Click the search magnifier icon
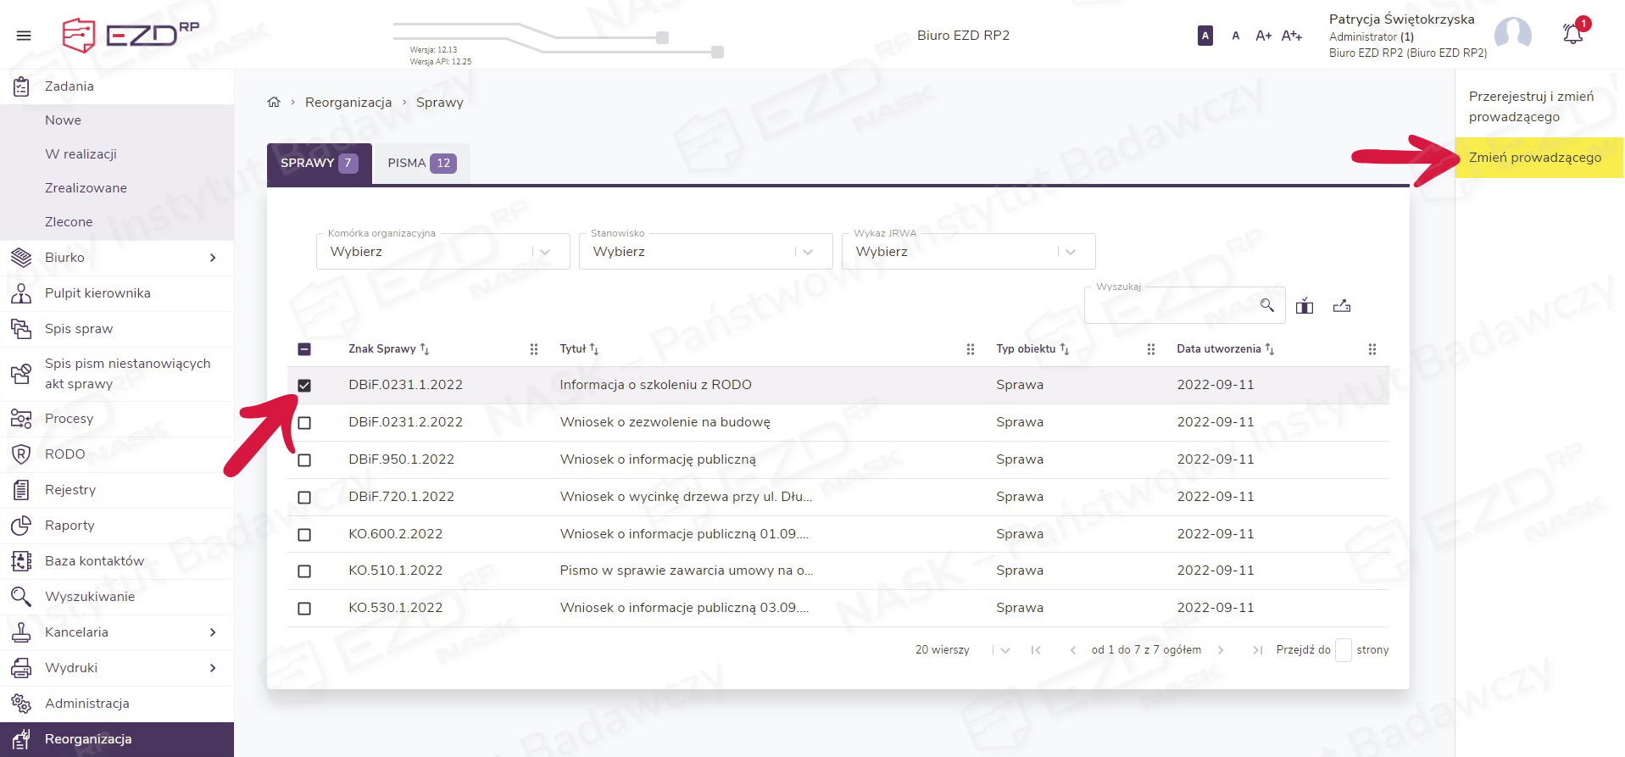Image resolution: width=1625 pixels, height=757 pixels. [x=1266, y=305]
